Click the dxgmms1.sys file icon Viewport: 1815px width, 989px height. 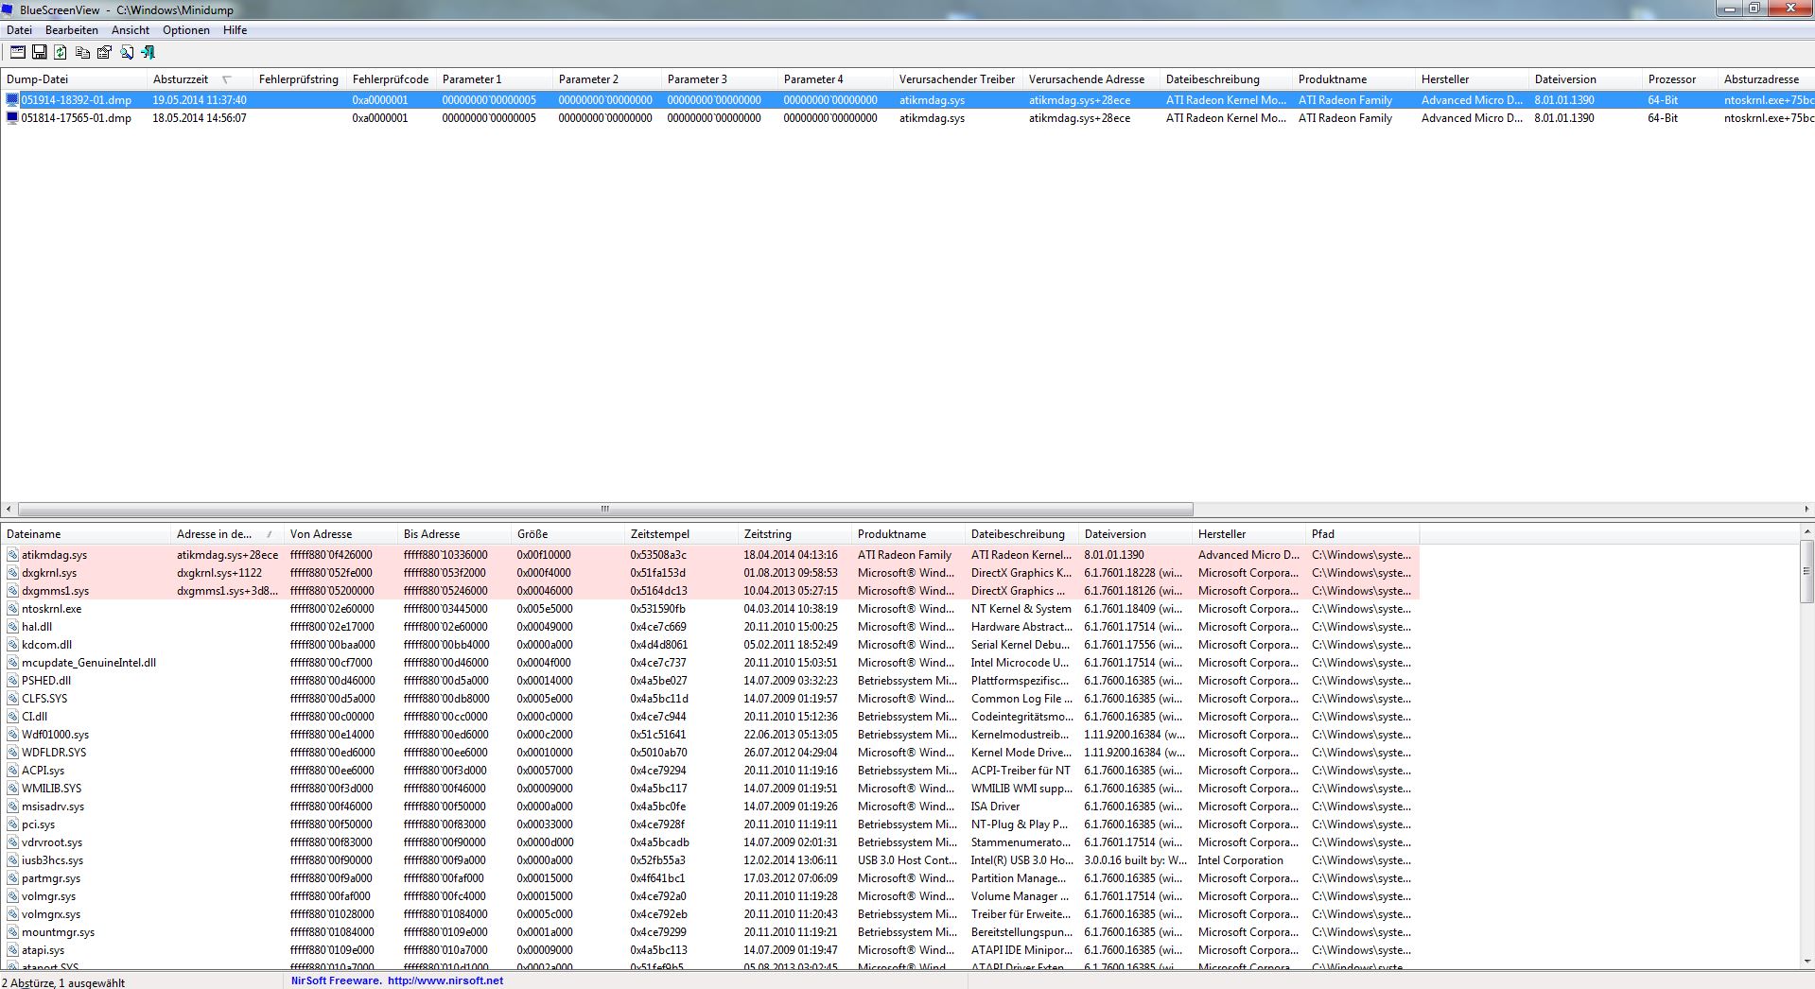pyautogui.click(x=13, y=591)
